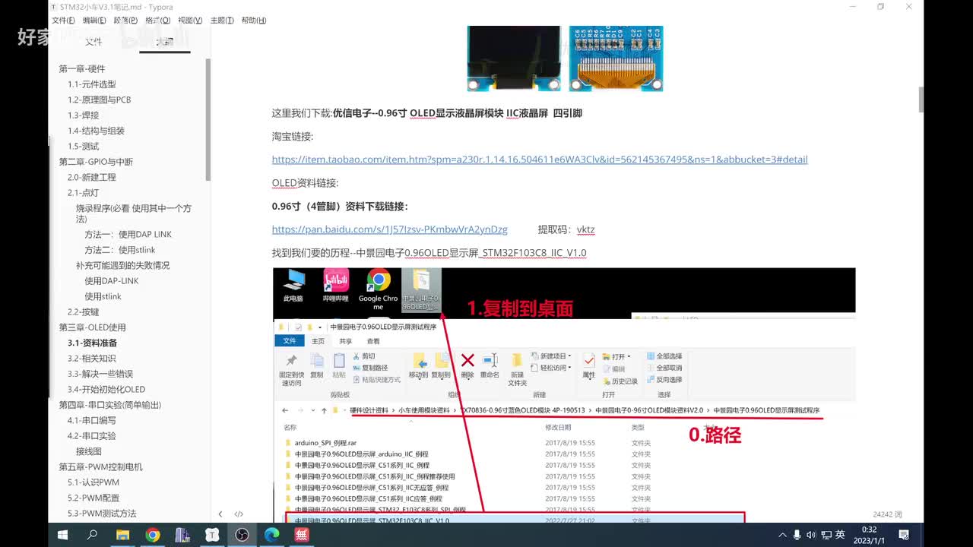Open the 帮助(H) menu

click(x=254, y=21)
